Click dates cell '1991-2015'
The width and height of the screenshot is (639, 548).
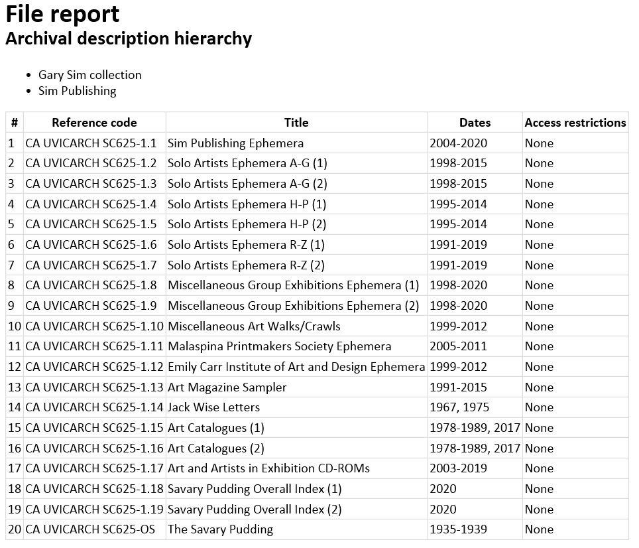click(x=459, y=387)
